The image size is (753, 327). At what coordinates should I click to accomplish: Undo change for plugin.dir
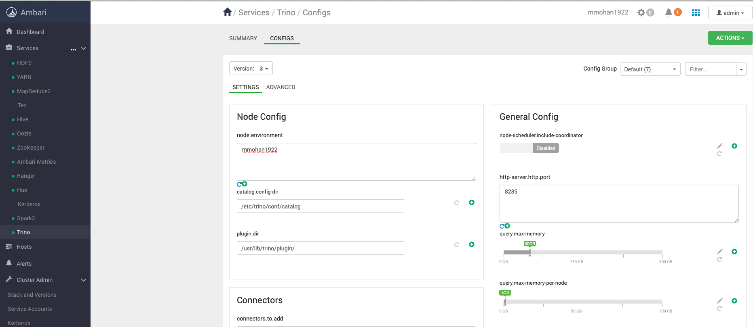457,245
